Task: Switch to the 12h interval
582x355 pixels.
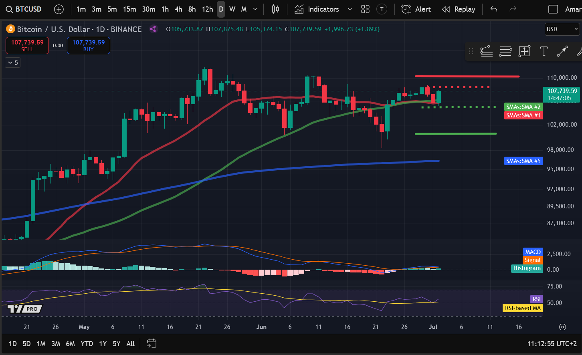Action: click(207, 9)
